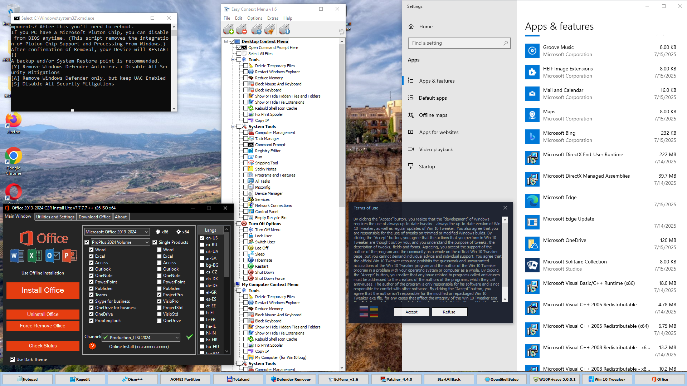687x386 pixels.
Task: Switch to Download Office tab
Action: coord(95,217)
